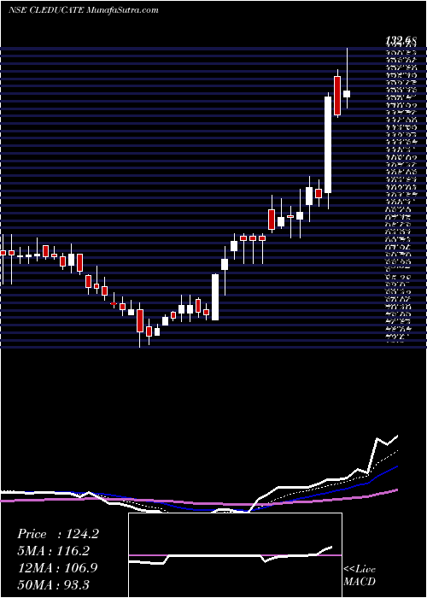Select the 50MA : 93.3 value
Screen dimensions: 427x598
pos(54,584)
